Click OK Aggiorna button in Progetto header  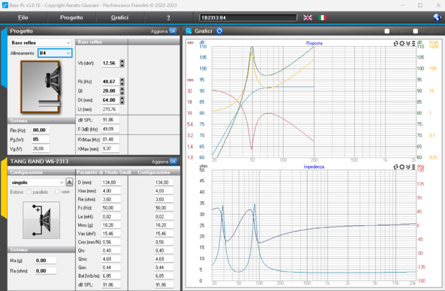(172, 31)
